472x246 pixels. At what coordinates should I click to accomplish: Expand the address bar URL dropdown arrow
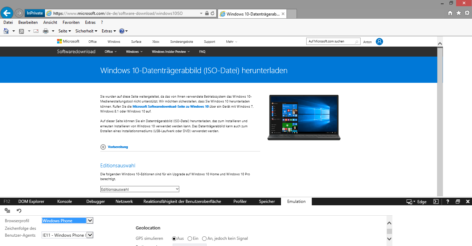tap(201, 13)
